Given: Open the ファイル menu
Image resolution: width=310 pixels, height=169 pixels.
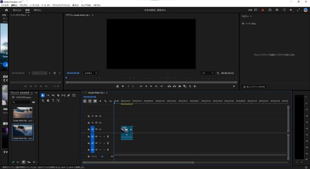Looking at the screenshot, I should (5, 5).
